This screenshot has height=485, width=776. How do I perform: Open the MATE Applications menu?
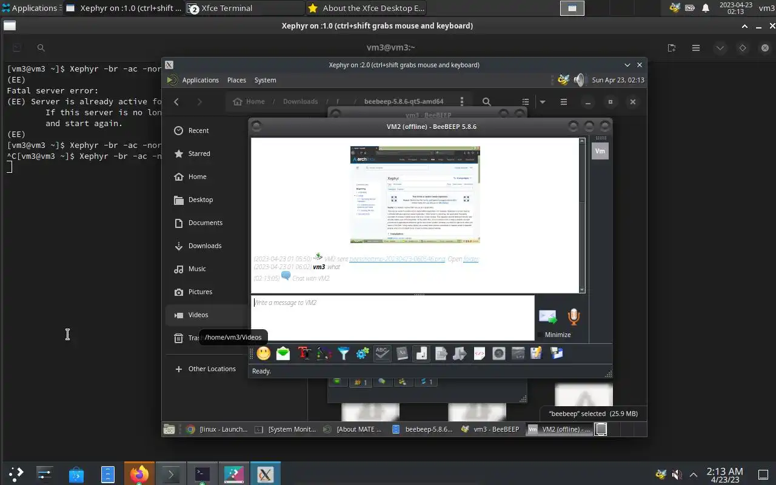tap(193, 80)
